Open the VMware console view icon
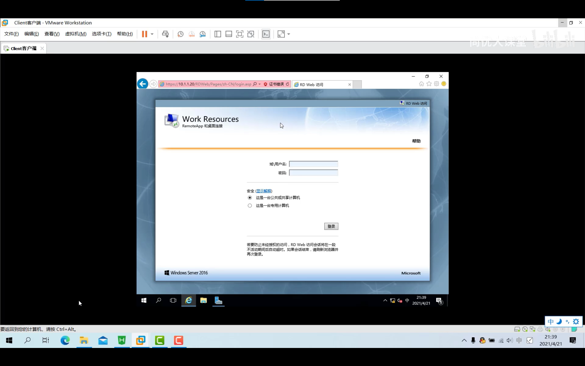 point(266,34)
